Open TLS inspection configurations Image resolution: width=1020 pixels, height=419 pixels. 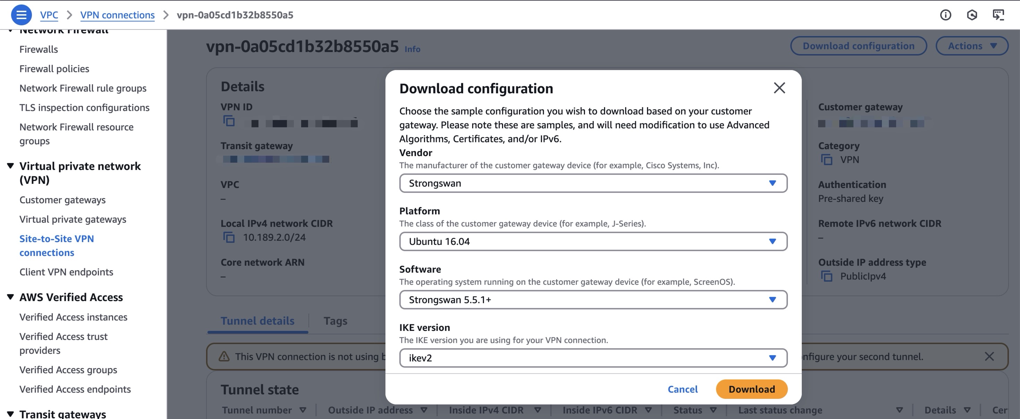[84, 107]
